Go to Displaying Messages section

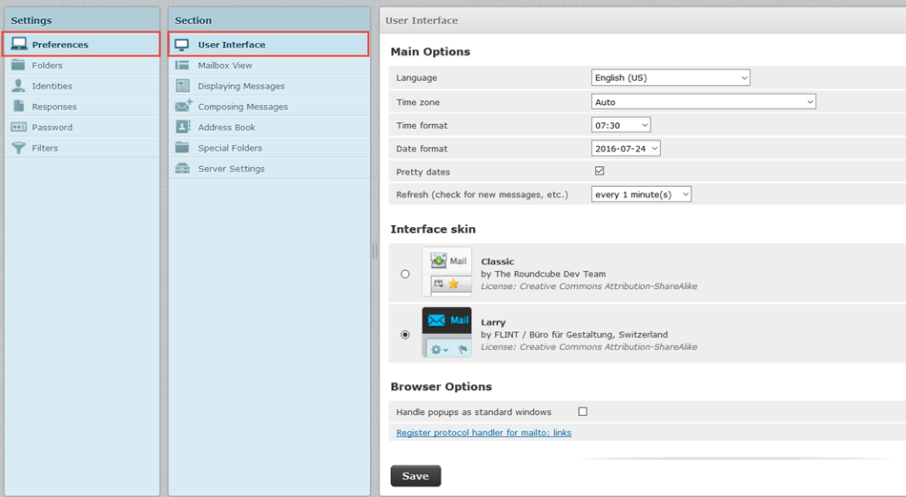[241, 86]
